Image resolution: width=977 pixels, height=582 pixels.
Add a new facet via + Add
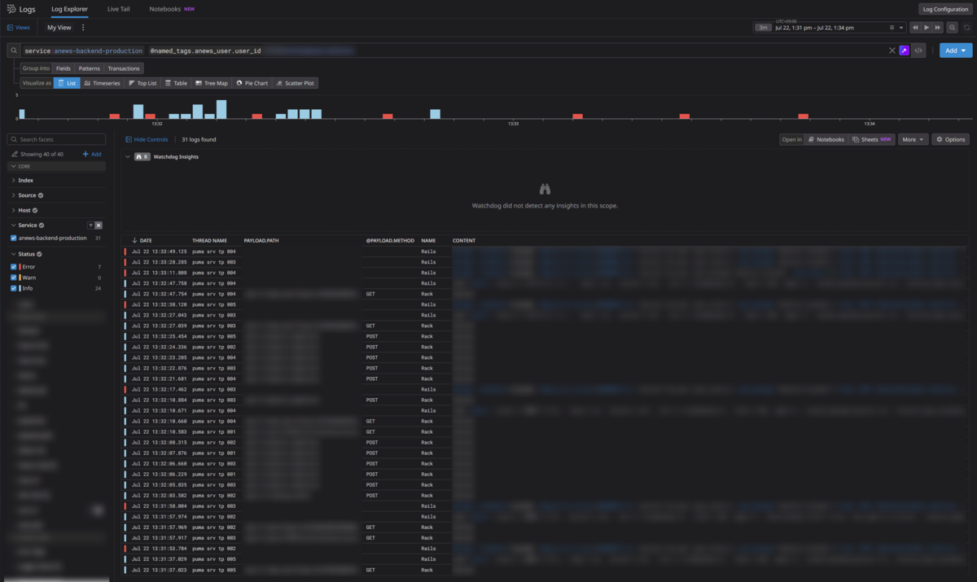click(92, 154)
